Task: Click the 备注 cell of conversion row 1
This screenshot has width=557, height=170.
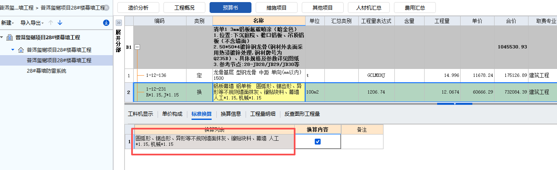Action: click(362, 142)
